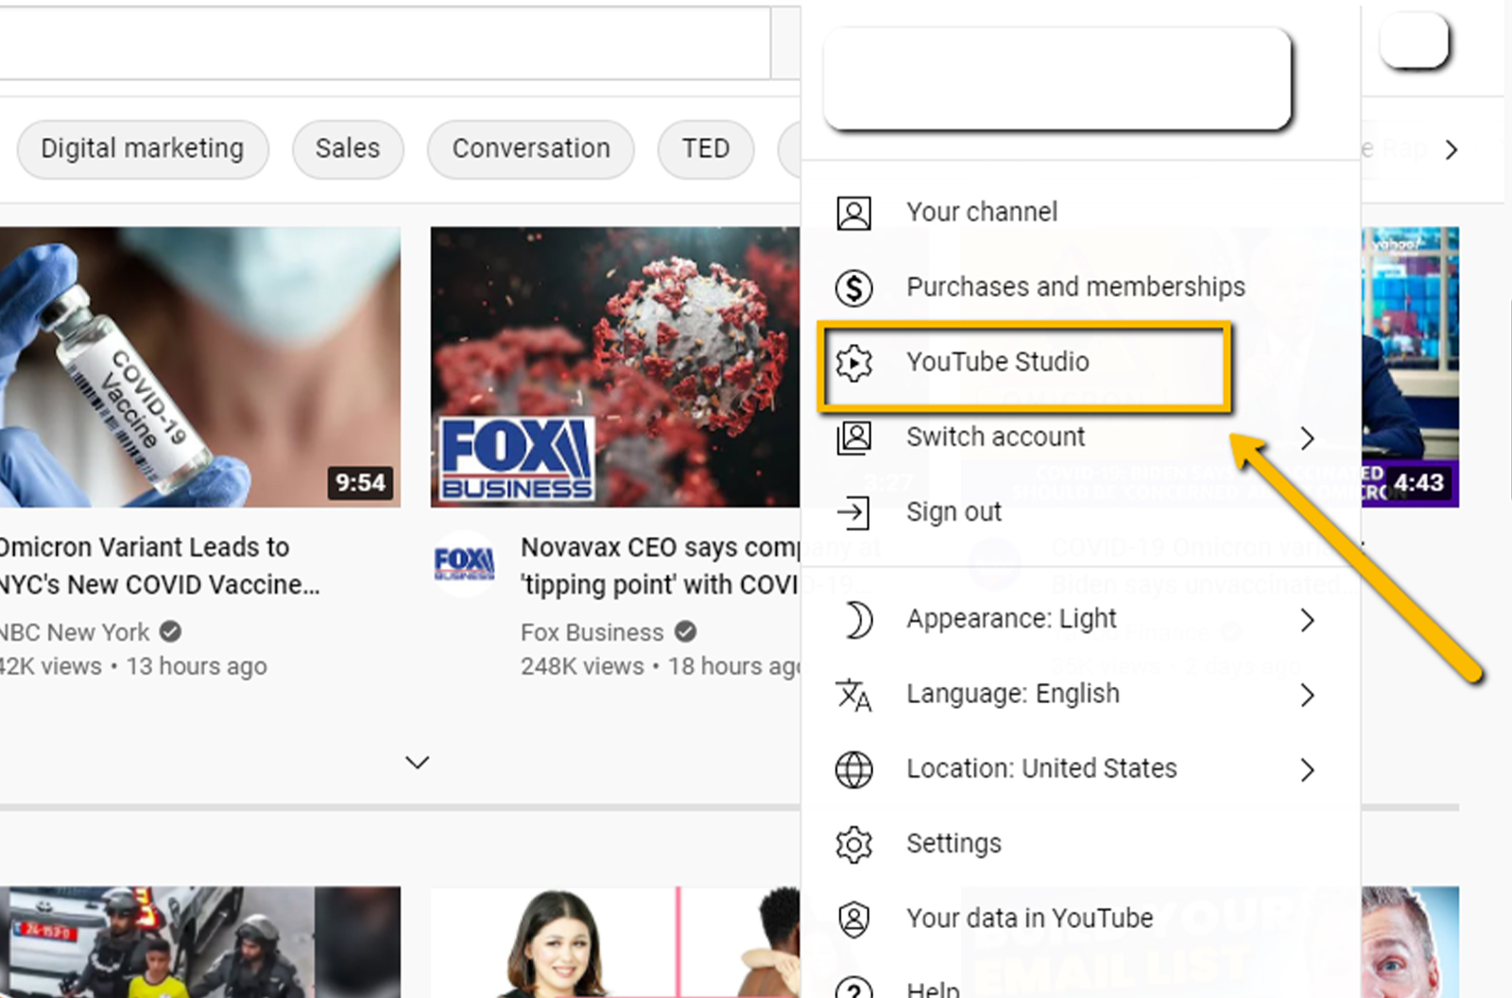Click the Help question mark icon
The height and width of the screenshot is (998, 1512).
853,987
